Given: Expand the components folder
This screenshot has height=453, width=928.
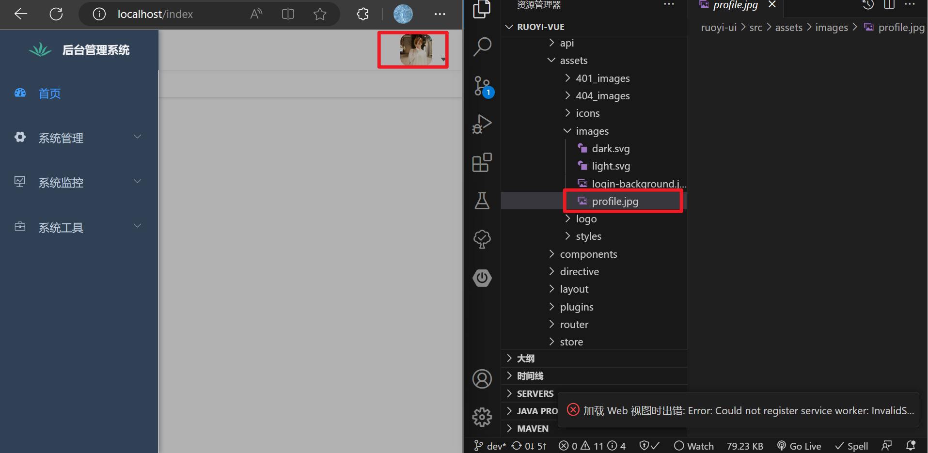Looking at the screenshot, I should pyautogui.click(x=588, y=254).
